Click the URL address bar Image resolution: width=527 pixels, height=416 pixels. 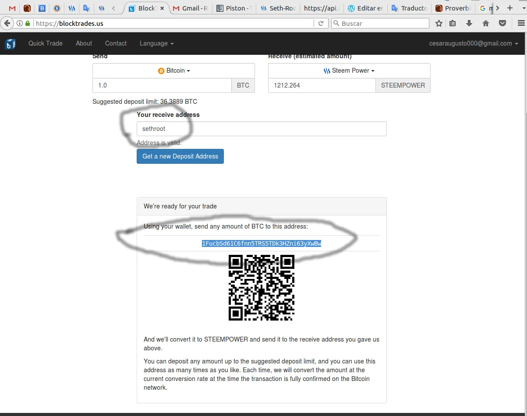[173, 23]
